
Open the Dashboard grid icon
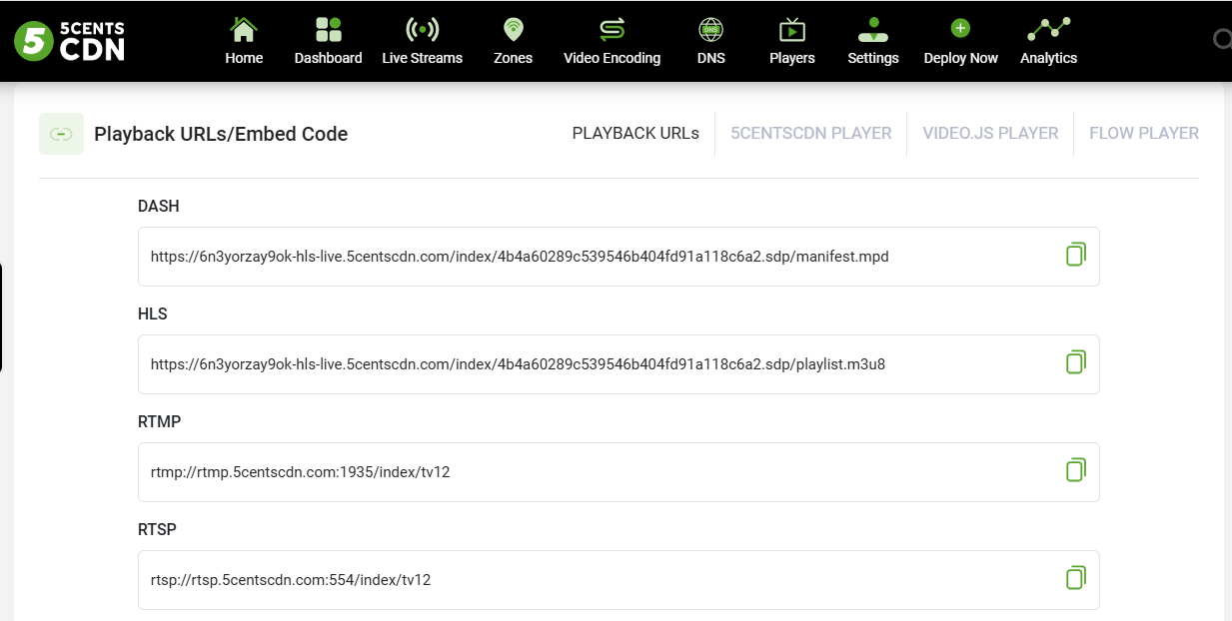pos(328,29)
